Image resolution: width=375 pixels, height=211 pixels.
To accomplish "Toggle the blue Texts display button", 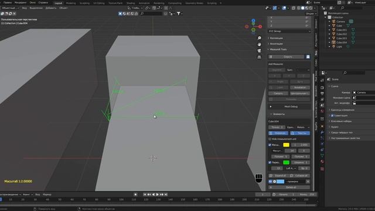I will pyautogui.click(x=300, y=133).
